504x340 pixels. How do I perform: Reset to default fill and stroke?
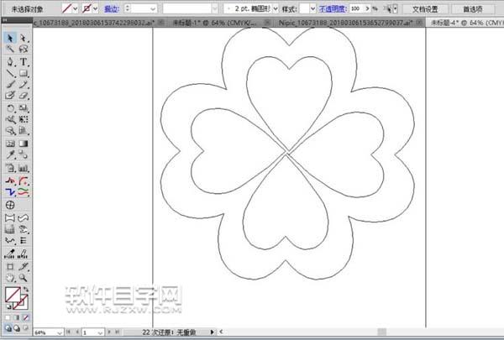[x=8, y=307]
